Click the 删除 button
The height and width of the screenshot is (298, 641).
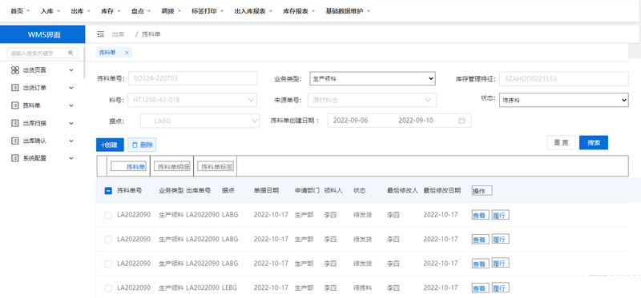click(142, 145)
